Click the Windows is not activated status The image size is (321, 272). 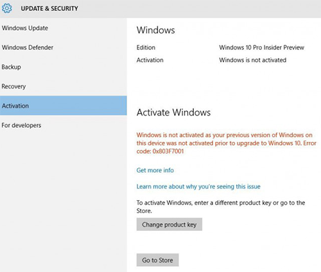click(x=252, y=60)
